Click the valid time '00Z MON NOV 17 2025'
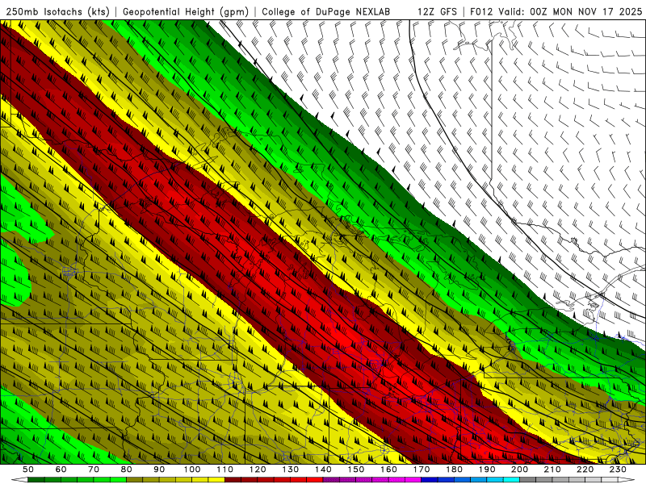This screenshot has width=646, height=484. (586, 11)
